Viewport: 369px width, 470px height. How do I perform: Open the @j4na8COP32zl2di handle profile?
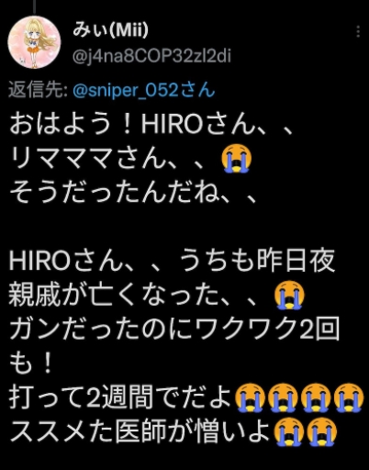pos(151,57)
